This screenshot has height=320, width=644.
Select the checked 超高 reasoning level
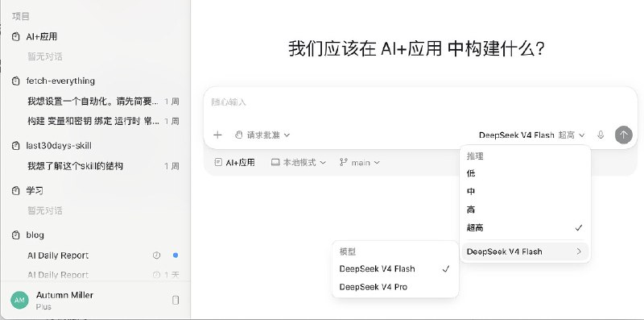point(526,228)
